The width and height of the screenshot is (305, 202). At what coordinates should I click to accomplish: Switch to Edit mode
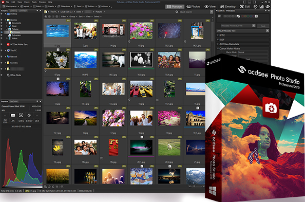click(245, 7)
